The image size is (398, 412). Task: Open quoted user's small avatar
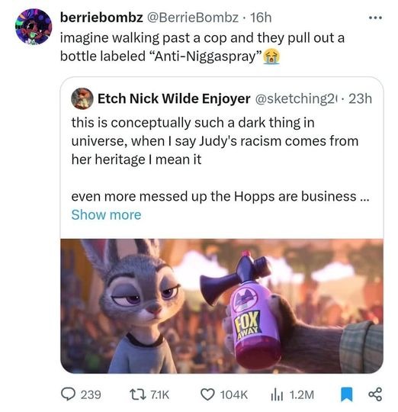[82, 98]
